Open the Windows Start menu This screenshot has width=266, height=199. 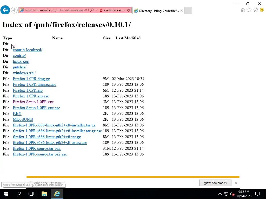(6, 194)
